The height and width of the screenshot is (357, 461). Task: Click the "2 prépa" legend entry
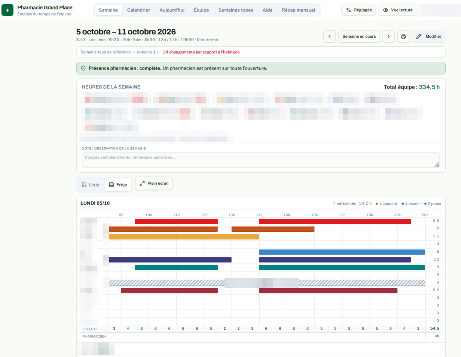[x=432, y=204]
